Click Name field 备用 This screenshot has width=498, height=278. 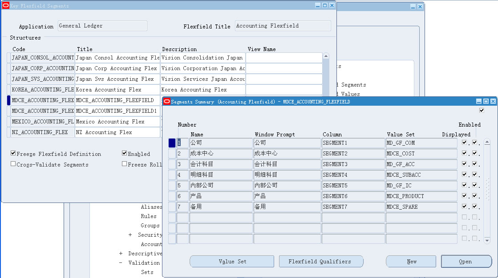221,207
